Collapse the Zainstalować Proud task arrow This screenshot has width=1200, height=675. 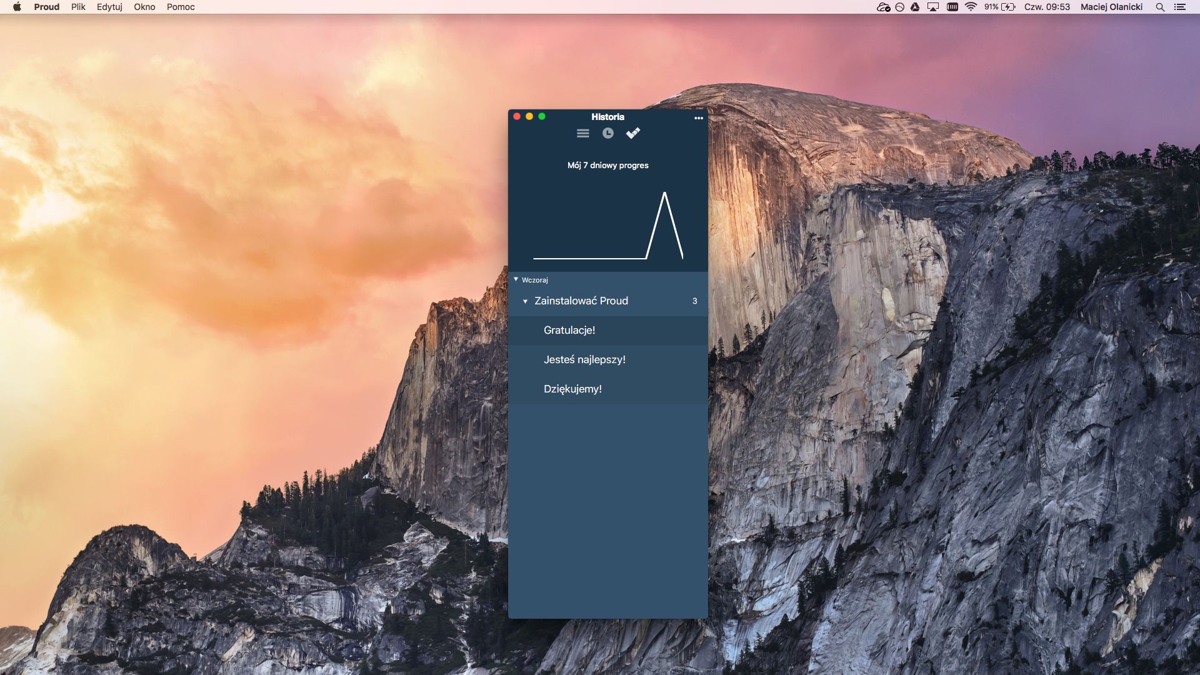click(x=525, y=301)
